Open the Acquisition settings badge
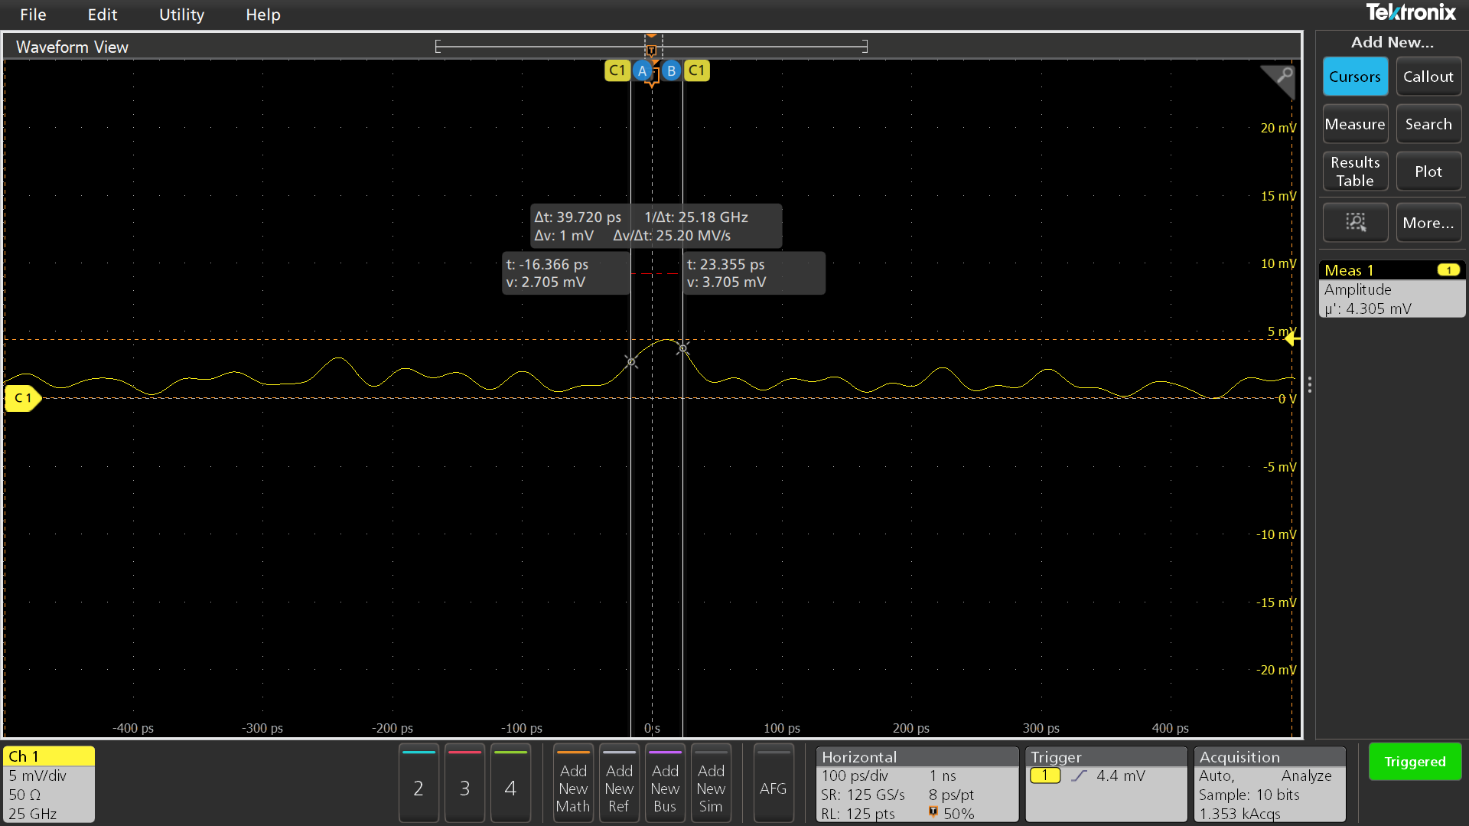Image resolution: width=1469 pixels, height=826 pixels. [x=1269, y=785]
